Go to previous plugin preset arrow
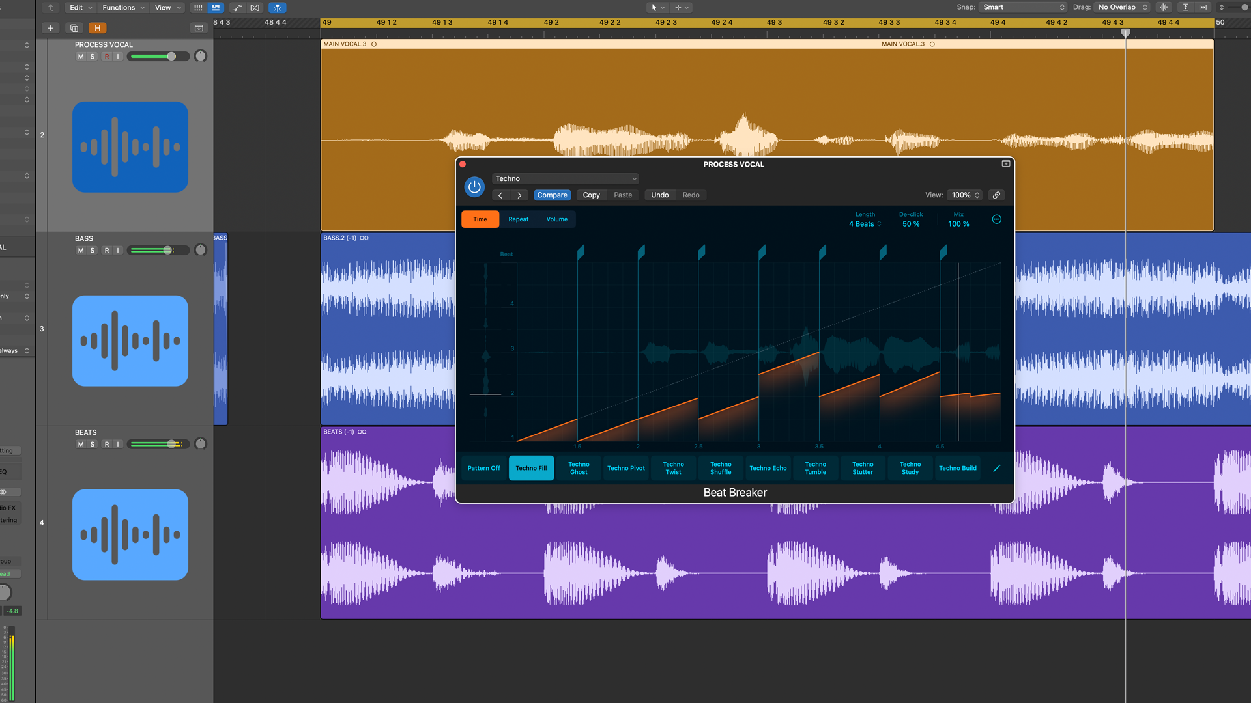1251x703 pixels. coord(500,195)
